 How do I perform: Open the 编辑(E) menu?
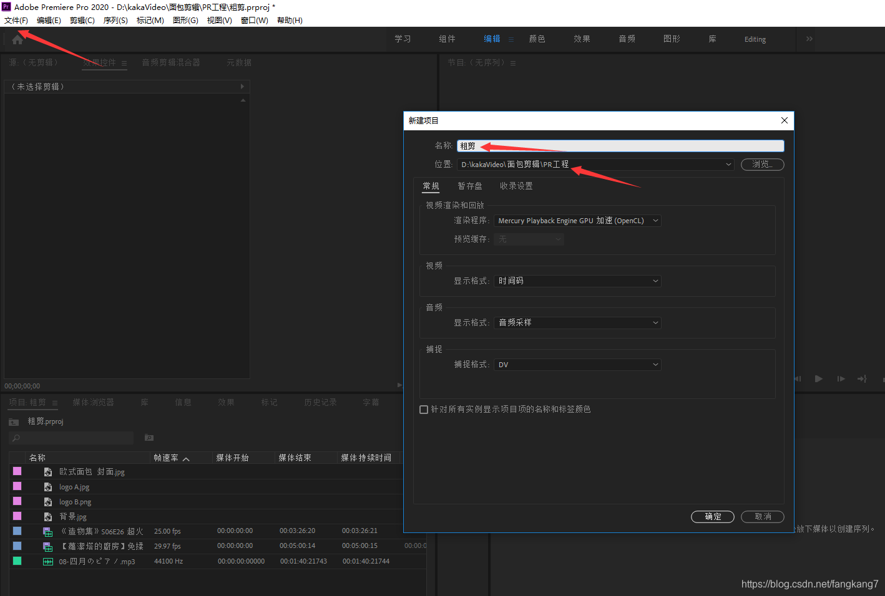click(x=49, y=21)
